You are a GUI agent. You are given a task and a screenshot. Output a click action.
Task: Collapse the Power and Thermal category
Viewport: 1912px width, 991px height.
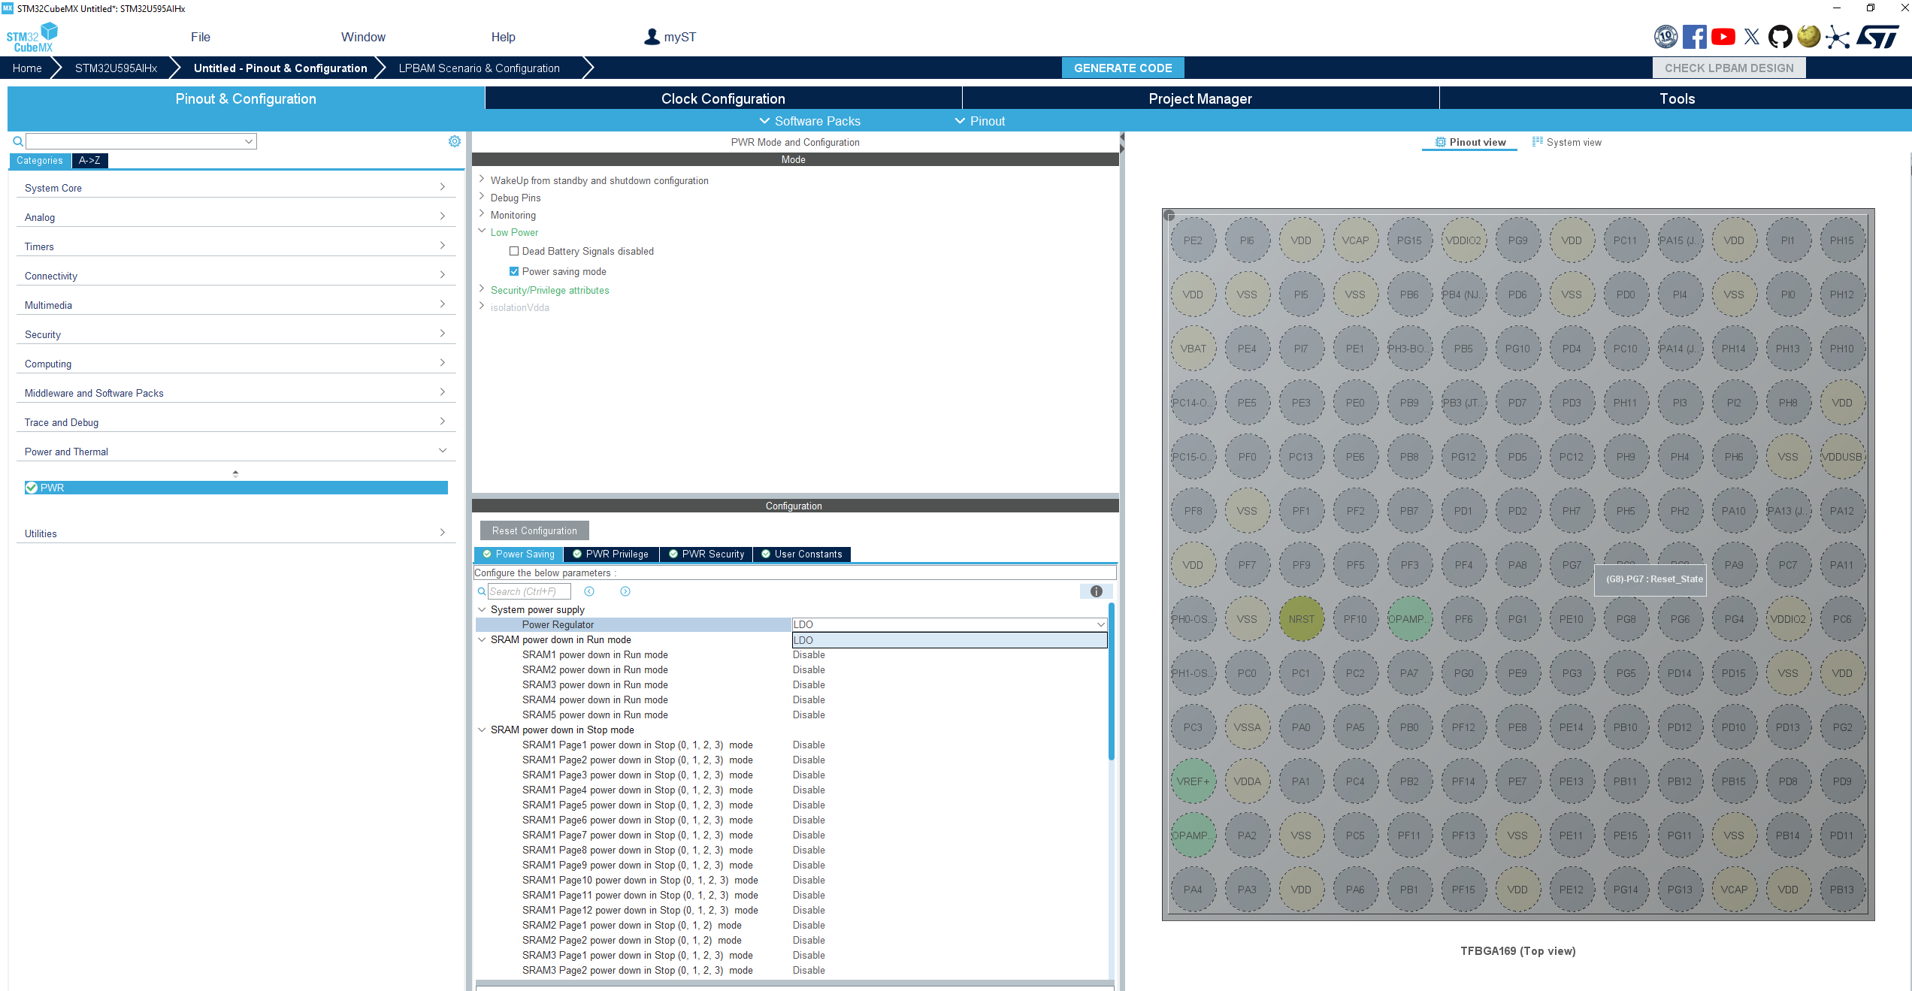[x=443, y=449]
